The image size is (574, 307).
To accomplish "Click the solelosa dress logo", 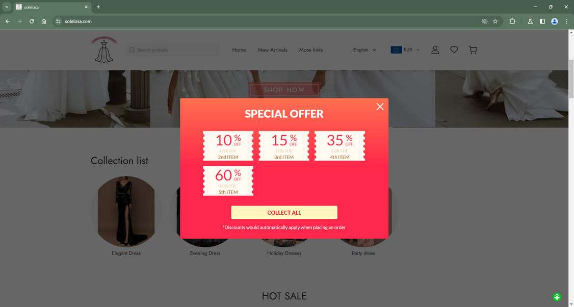I will pos(104,49).
